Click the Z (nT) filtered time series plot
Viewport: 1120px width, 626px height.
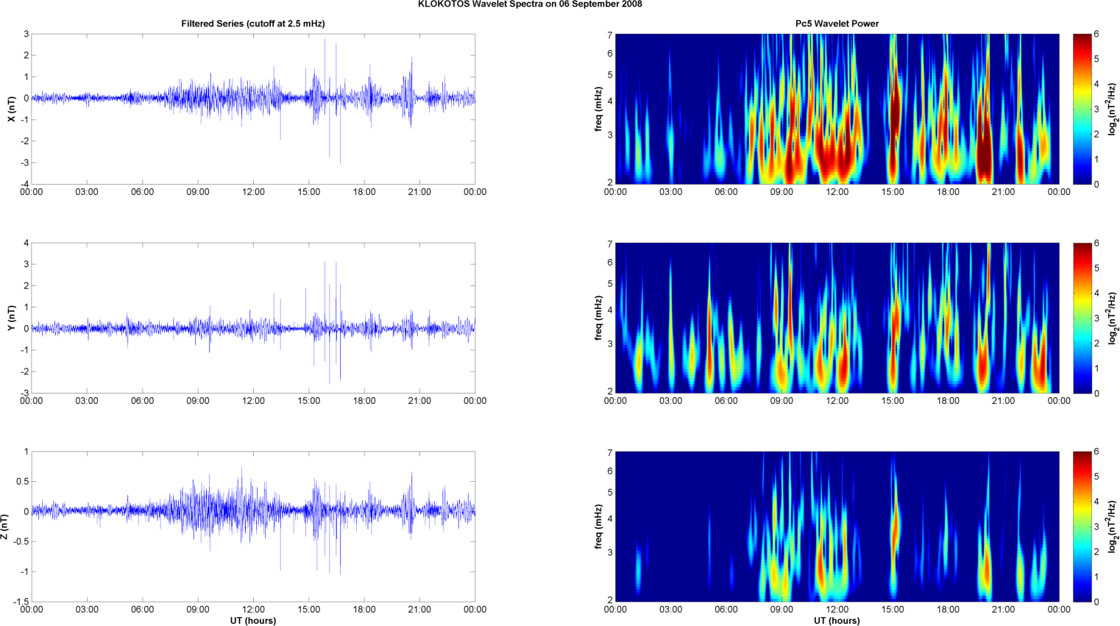(x=253, y=527)
